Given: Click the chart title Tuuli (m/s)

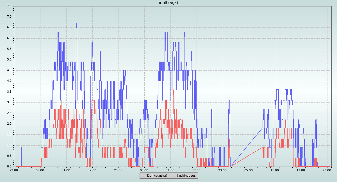Looking at the screenshot, I should 168,3.
